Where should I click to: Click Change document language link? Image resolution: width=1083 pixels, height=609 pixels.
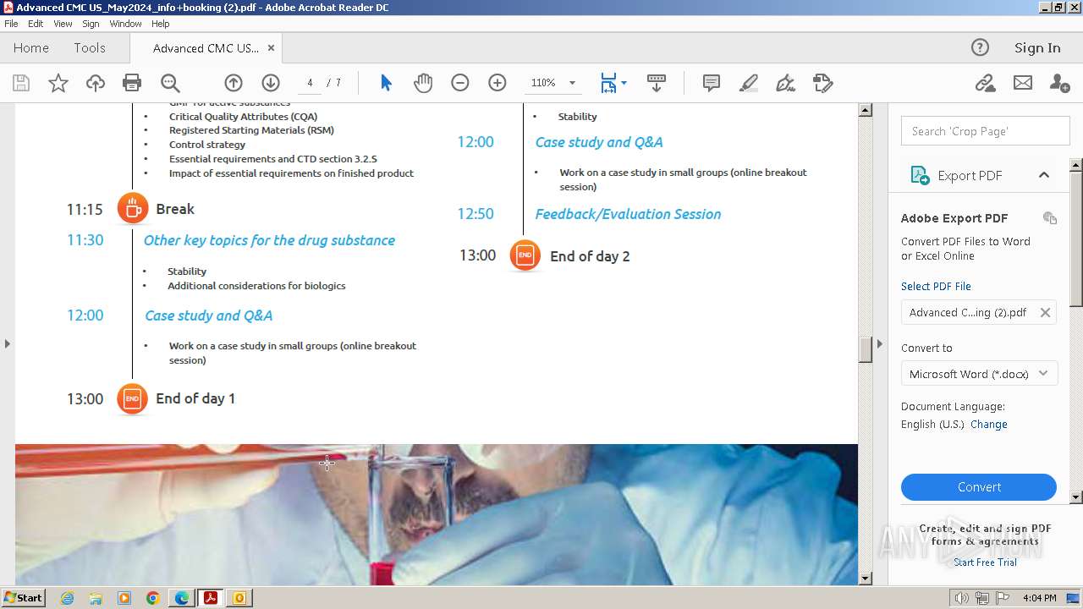click(x=989, y=425)
